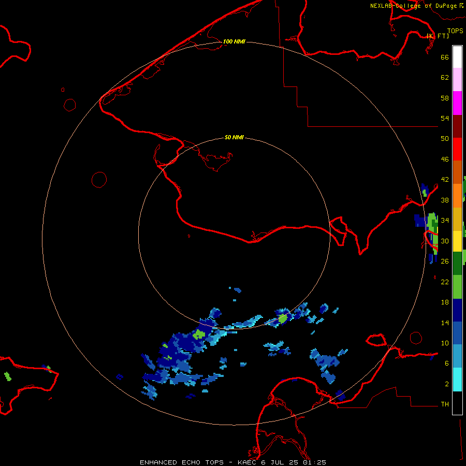Screen dimensions: 466x466
Task: Pick the medium blue legend band
Action: [x=457, y=333]
